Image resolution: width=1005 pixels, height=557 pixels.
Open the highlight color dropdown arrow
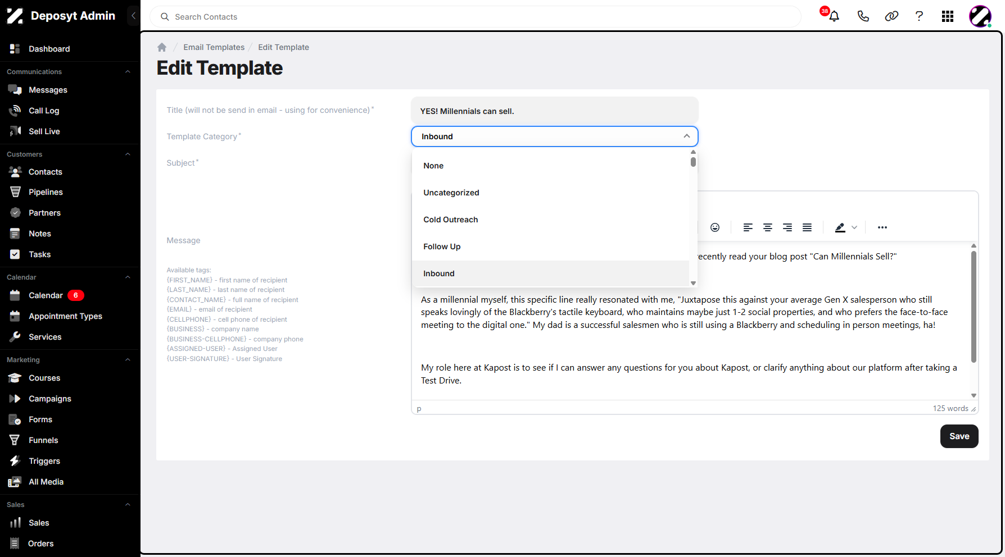[854, 227]
